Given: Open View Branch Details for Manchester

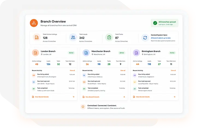Looking at the screenshot, I should click(92, 97).
